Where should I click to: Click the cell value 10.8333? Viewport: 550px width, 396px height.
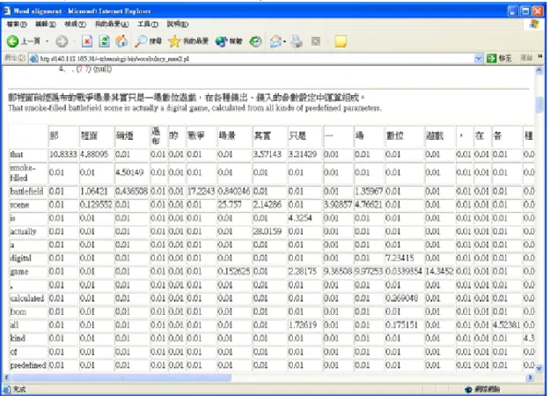(x=62, y=154)
